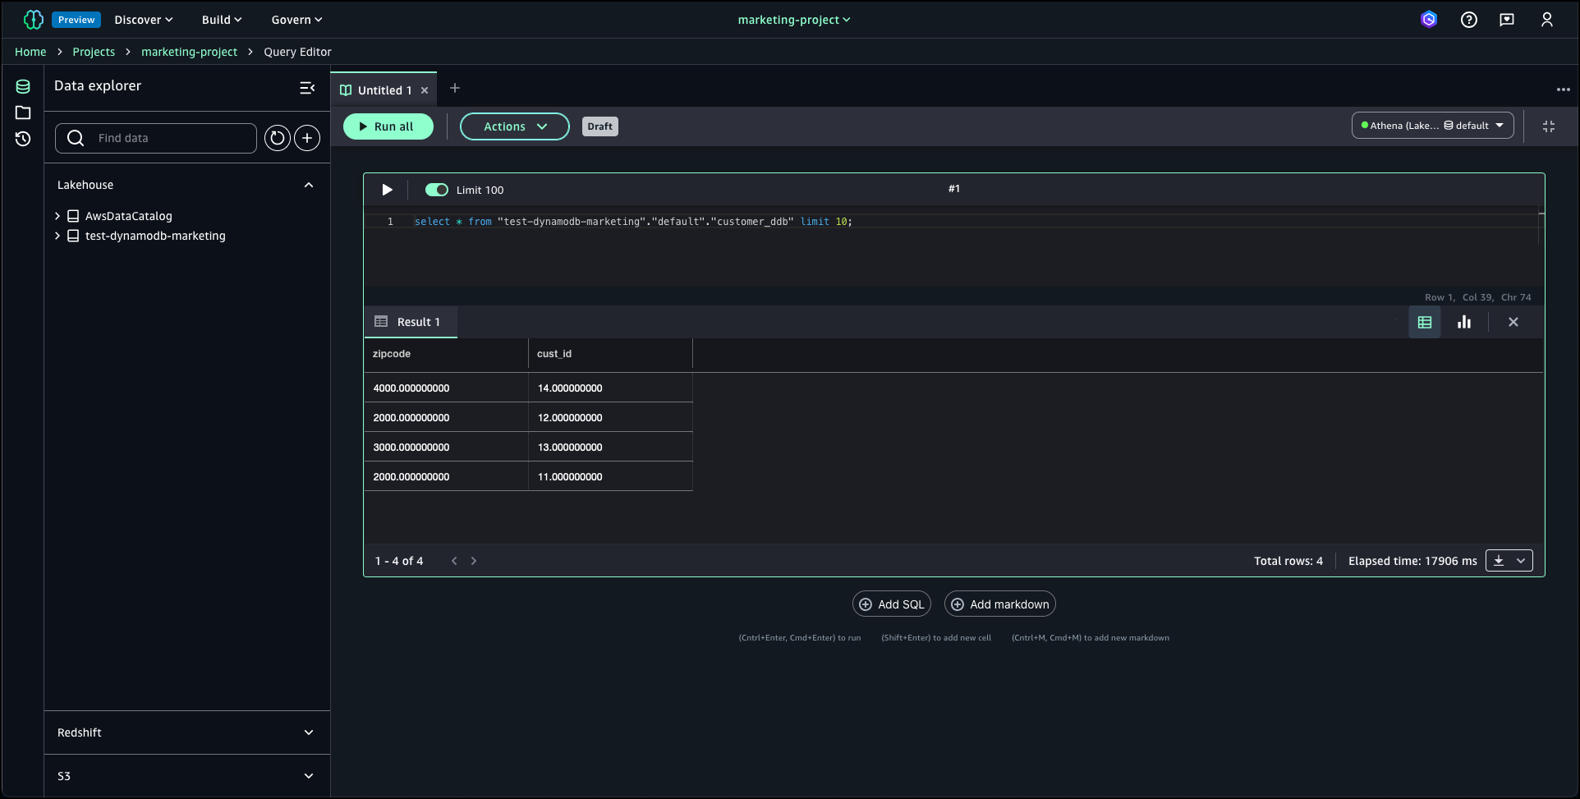Click the add data plus icon

(x=307, y=138)
